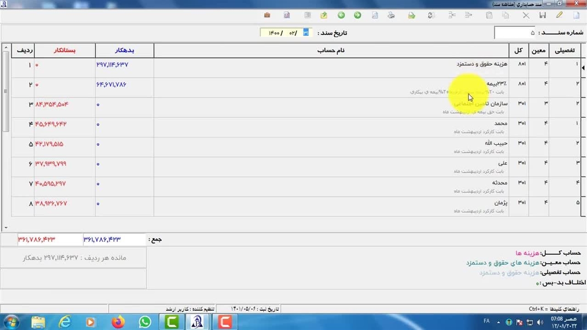Click the printer icon in toolbar
The width and height of the screenshot is (587, 330).
pyautogui.click(x=391, y=15)
